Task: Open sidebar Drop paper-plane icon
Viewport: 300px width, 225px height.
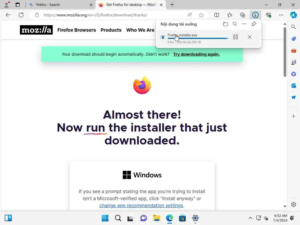Action: click(x=294, y=97)
